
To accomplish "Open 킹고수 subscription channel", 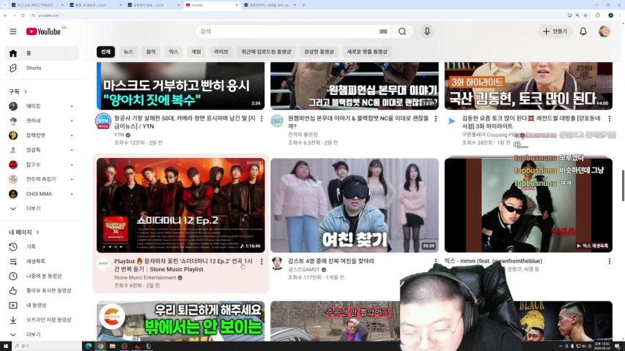I will tap(42, 165).
